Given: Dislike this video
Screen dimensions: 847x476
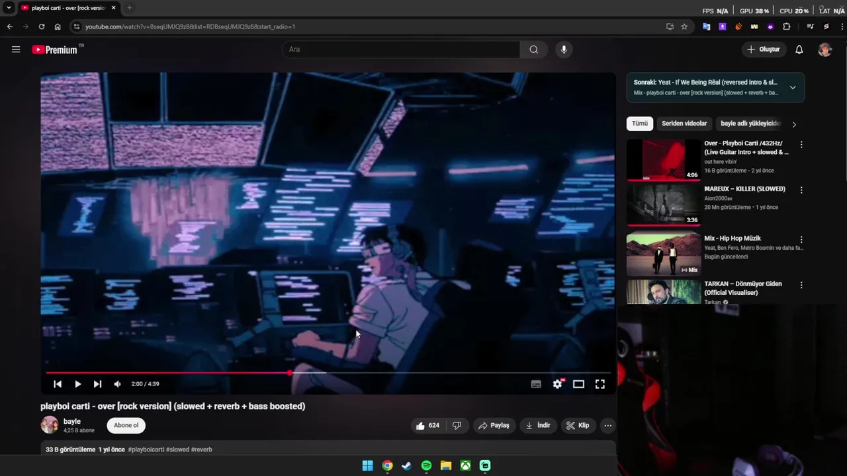Looking at the screenshot, I should (x=457, y=426).
